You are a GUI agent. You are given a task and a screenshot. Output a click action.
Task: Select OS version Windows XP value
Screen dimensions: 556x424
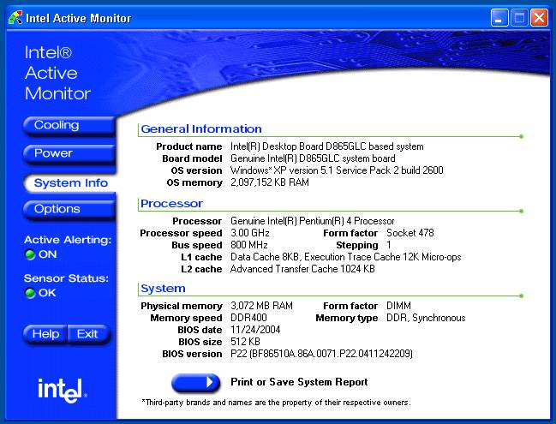337,170
